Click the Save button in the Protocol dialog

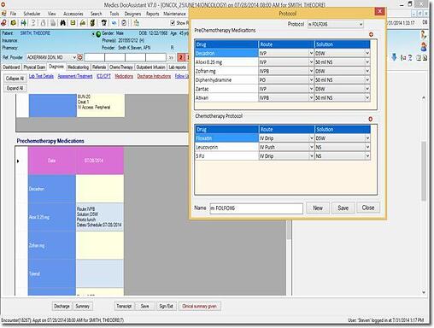pyautogui.click(x=343, y=208)
